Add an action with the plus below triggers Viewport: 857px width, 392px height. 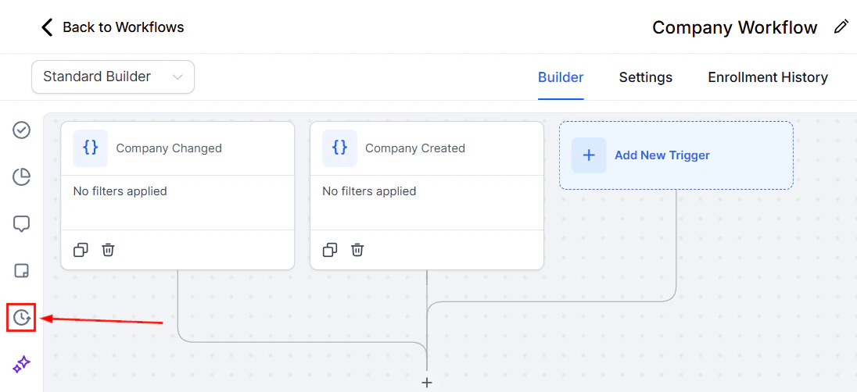[427, 383]
